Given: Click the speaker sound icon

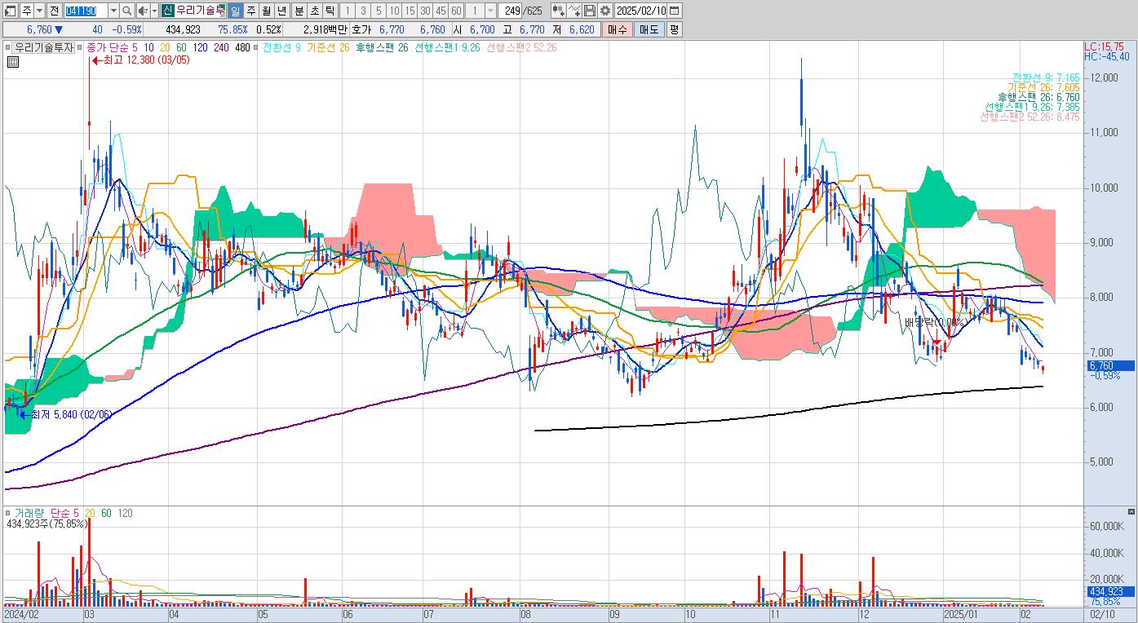Looking at the screenshot, I should [x=143, y=11].
